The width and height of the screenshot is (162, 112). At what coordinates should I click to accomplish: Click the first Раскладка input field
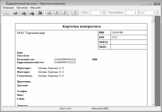point(131,12)
